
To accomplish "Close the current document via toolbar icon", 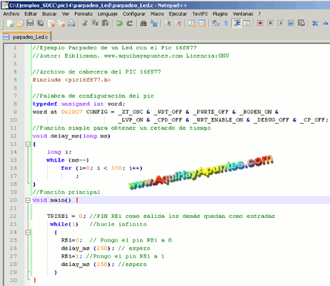I will (x=51, y=23).
